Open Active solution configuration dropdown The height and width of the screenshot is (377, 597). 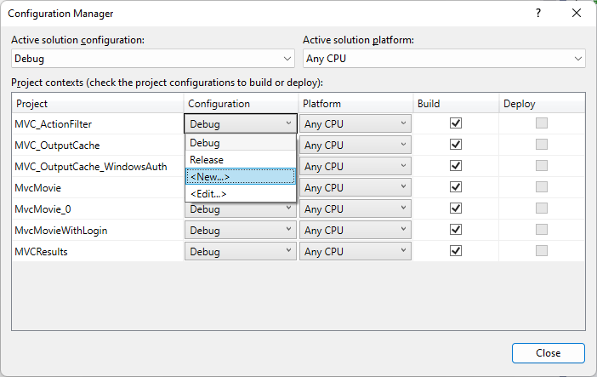tap(153, 59)
